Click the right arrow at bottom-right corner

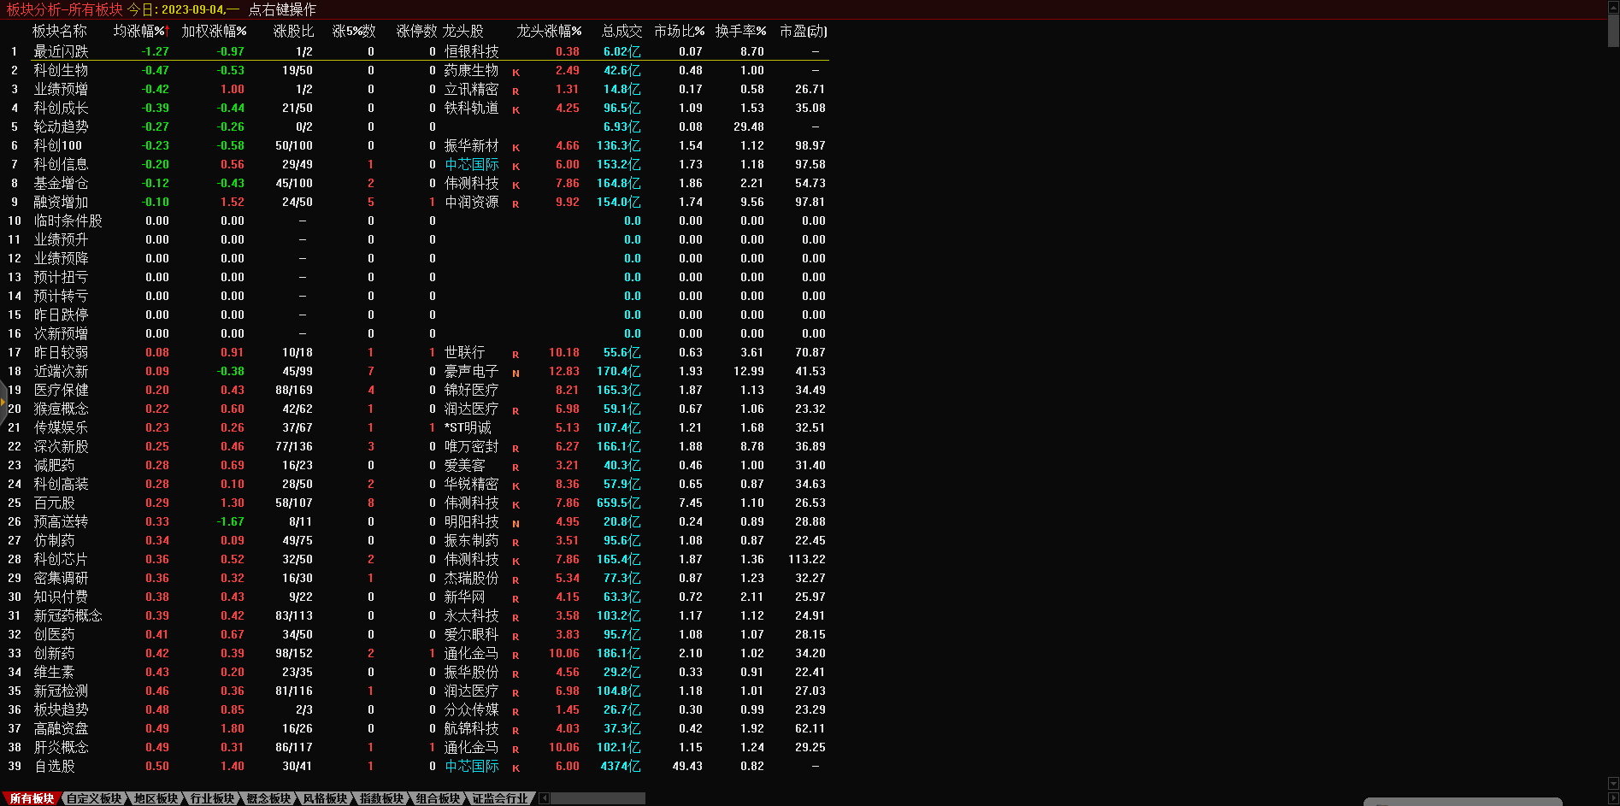pyautogui.click(x=1613, y=798)
